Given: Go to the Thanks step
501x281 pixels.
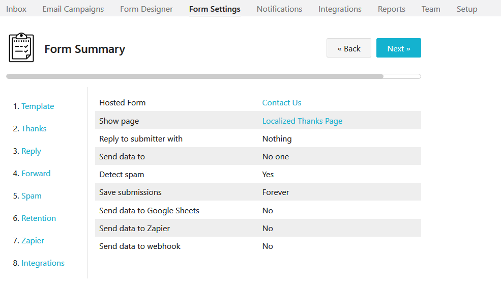Looking at the screenshot, I should tap(34, 129).
